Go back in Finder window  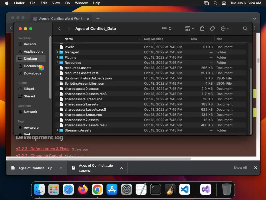(59, 29)
